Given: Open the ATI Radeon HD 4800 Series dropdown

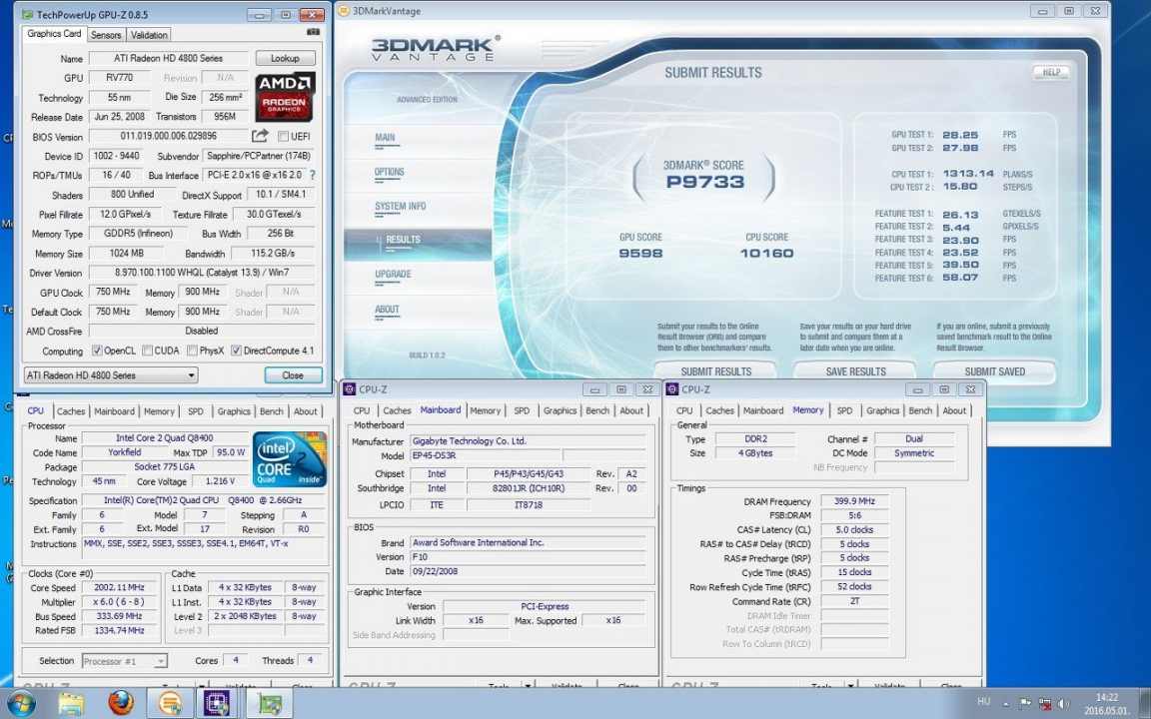Looking at the screenshot, I should (x=111, y=374).
